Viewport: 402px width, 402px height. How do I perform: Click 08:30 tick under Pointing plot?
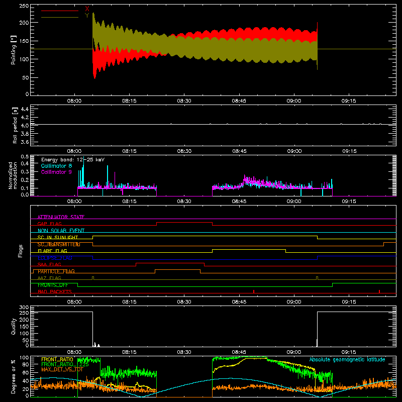coord(184,101)
